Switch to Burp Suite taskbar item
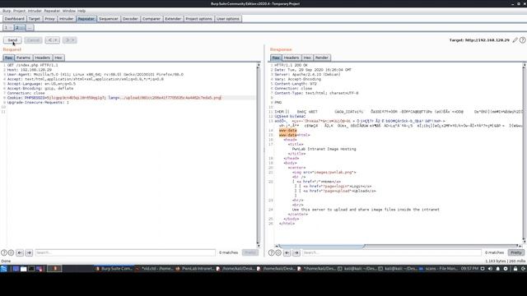The width and height of the screenshot is (527, 296). pos(114,269)
